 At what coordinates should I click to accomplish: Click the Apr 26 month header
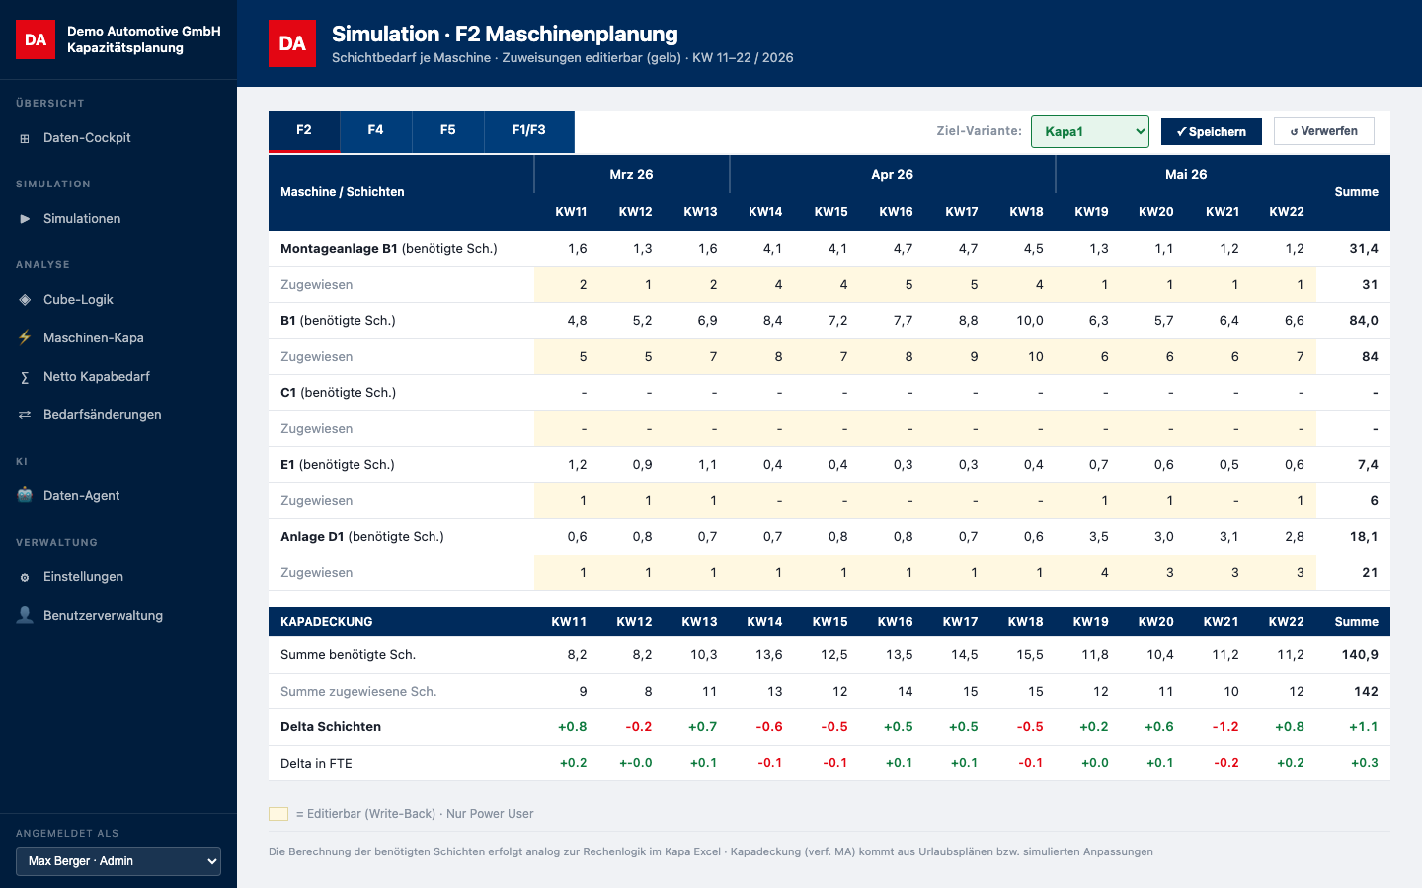click(893, 175)
